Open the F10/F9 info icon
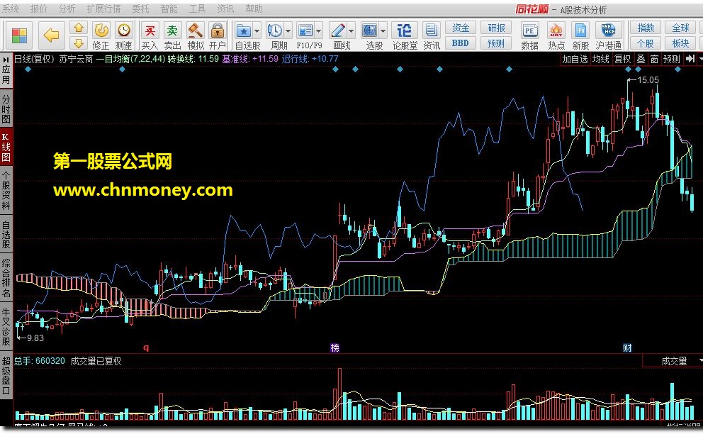Viewport: 703px width, 434px height. 305,30
